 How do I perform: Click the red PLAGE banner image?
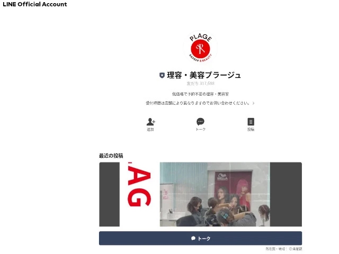139,194
